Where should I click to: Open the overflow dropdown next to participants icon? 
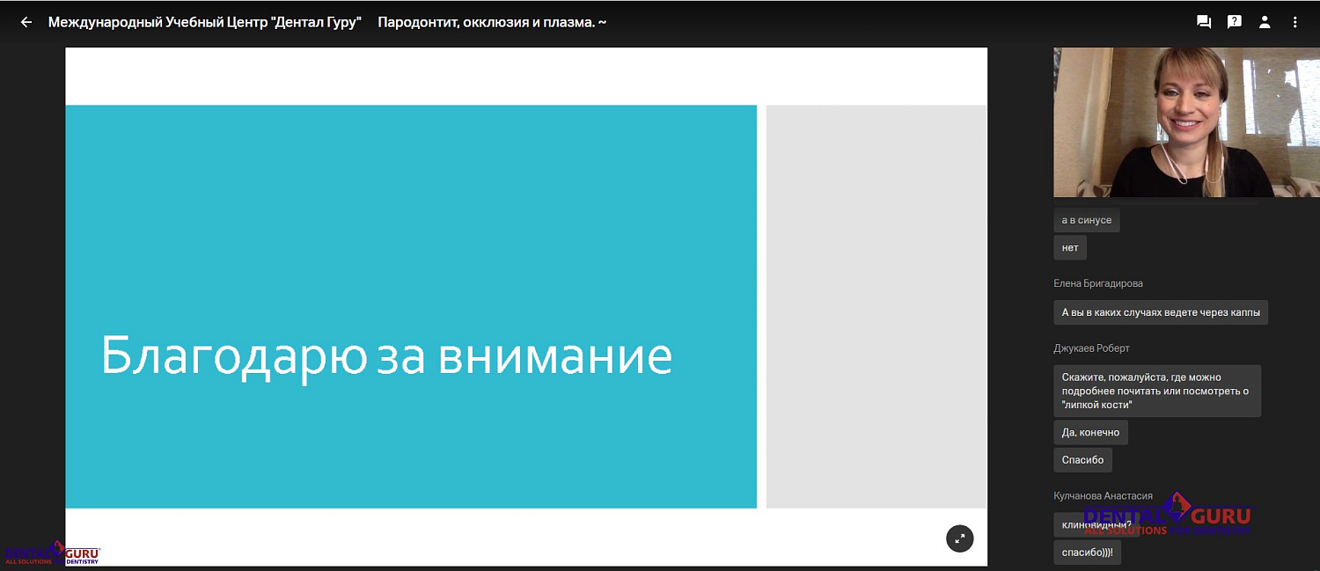pyautogui.click(x=1294, y=21)
